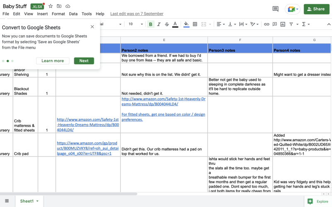Open the text color picker
The height and width of the screenshot is (207, 332).
tap(175, 24)
